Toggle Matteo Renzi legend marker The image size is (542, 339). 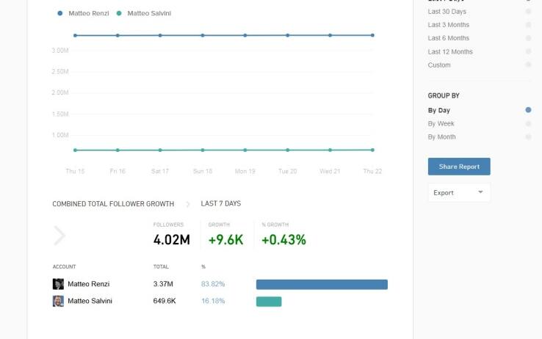click(60, 13)
